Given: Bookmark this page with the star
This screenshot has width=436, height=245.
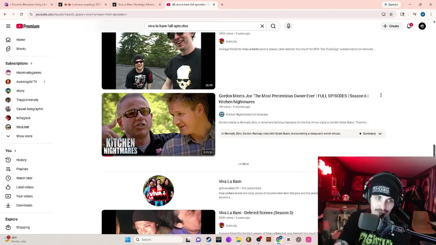Looking at the screenshot, I should pos(391,14).
